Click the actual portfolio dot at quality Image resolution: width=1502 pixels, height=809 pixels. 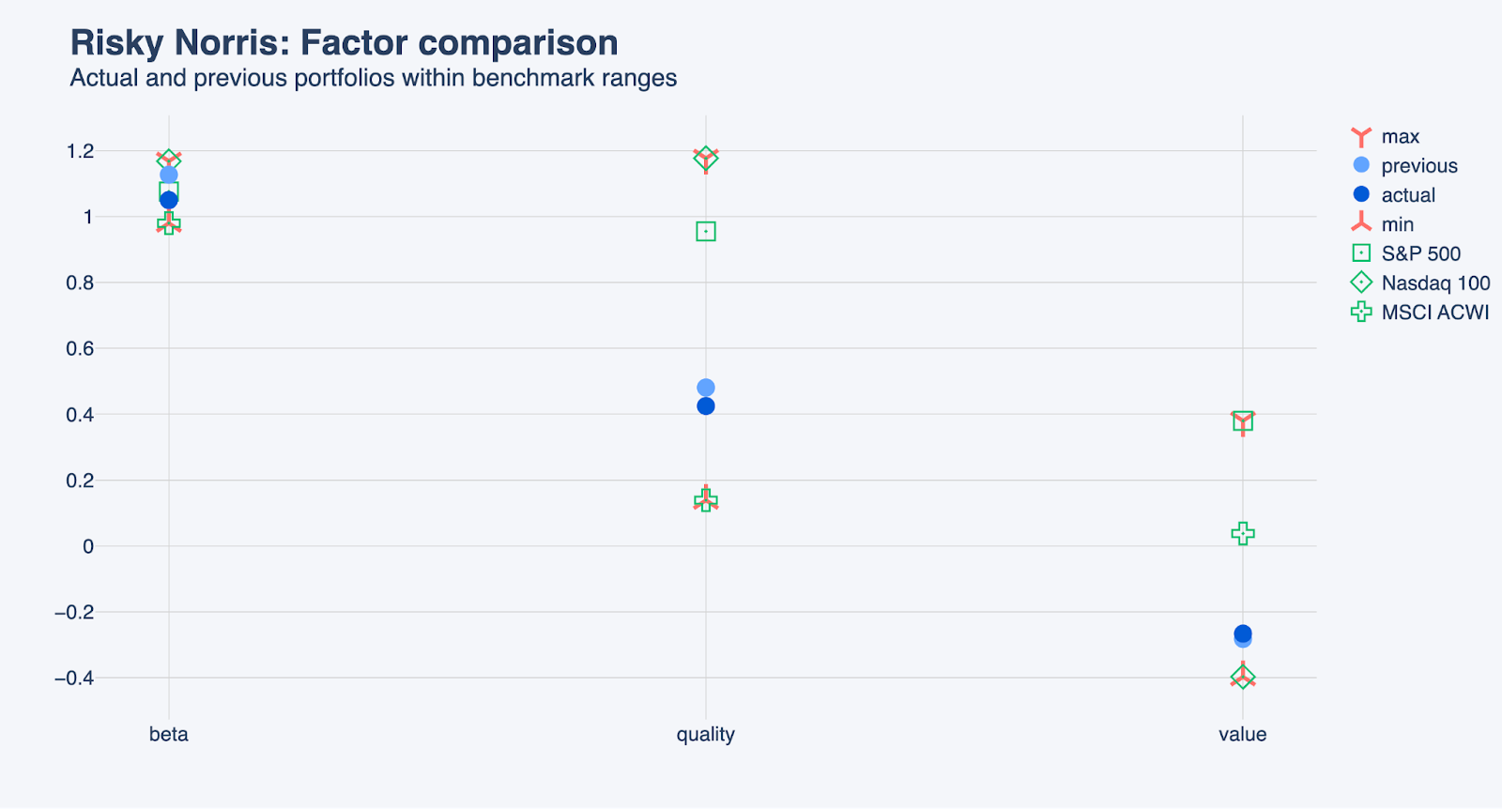(x=706, y=406)
